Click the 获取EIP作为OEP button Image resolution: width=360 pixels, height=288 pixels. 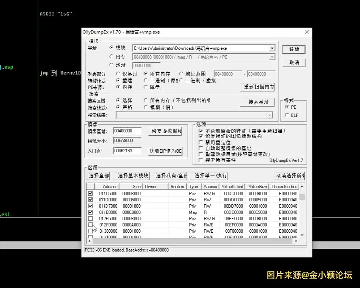click(x=165, y=151)
